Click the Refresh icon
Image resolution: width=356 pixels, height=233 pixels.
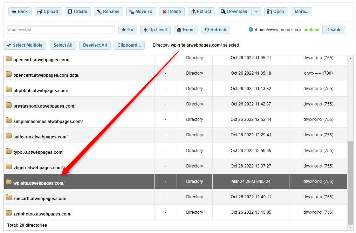pyautogui.click(x=207, y=29)
